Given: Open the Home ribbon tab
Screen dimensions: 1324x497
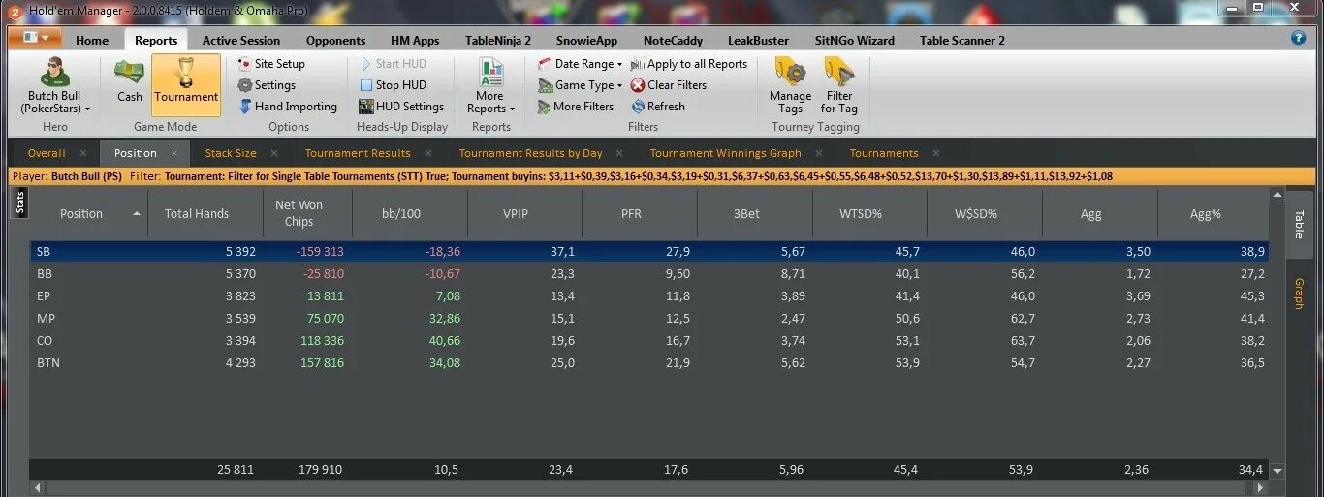Looking at the screenshot, I should (x=92, y=41).
